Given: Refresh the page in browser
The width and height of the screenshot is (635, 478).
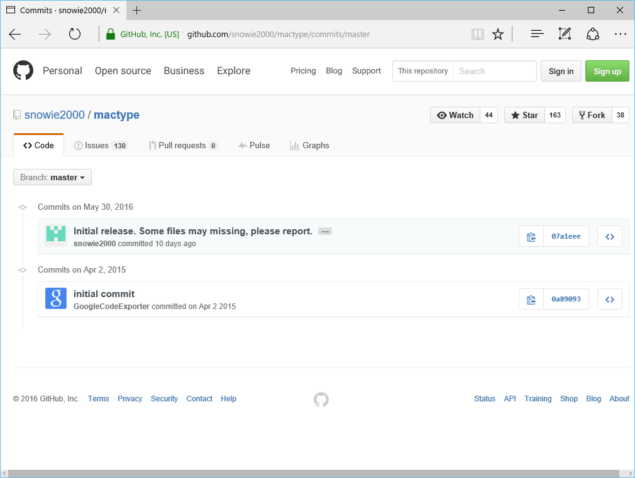Looking at the screenshot, I should click(75, 35).
